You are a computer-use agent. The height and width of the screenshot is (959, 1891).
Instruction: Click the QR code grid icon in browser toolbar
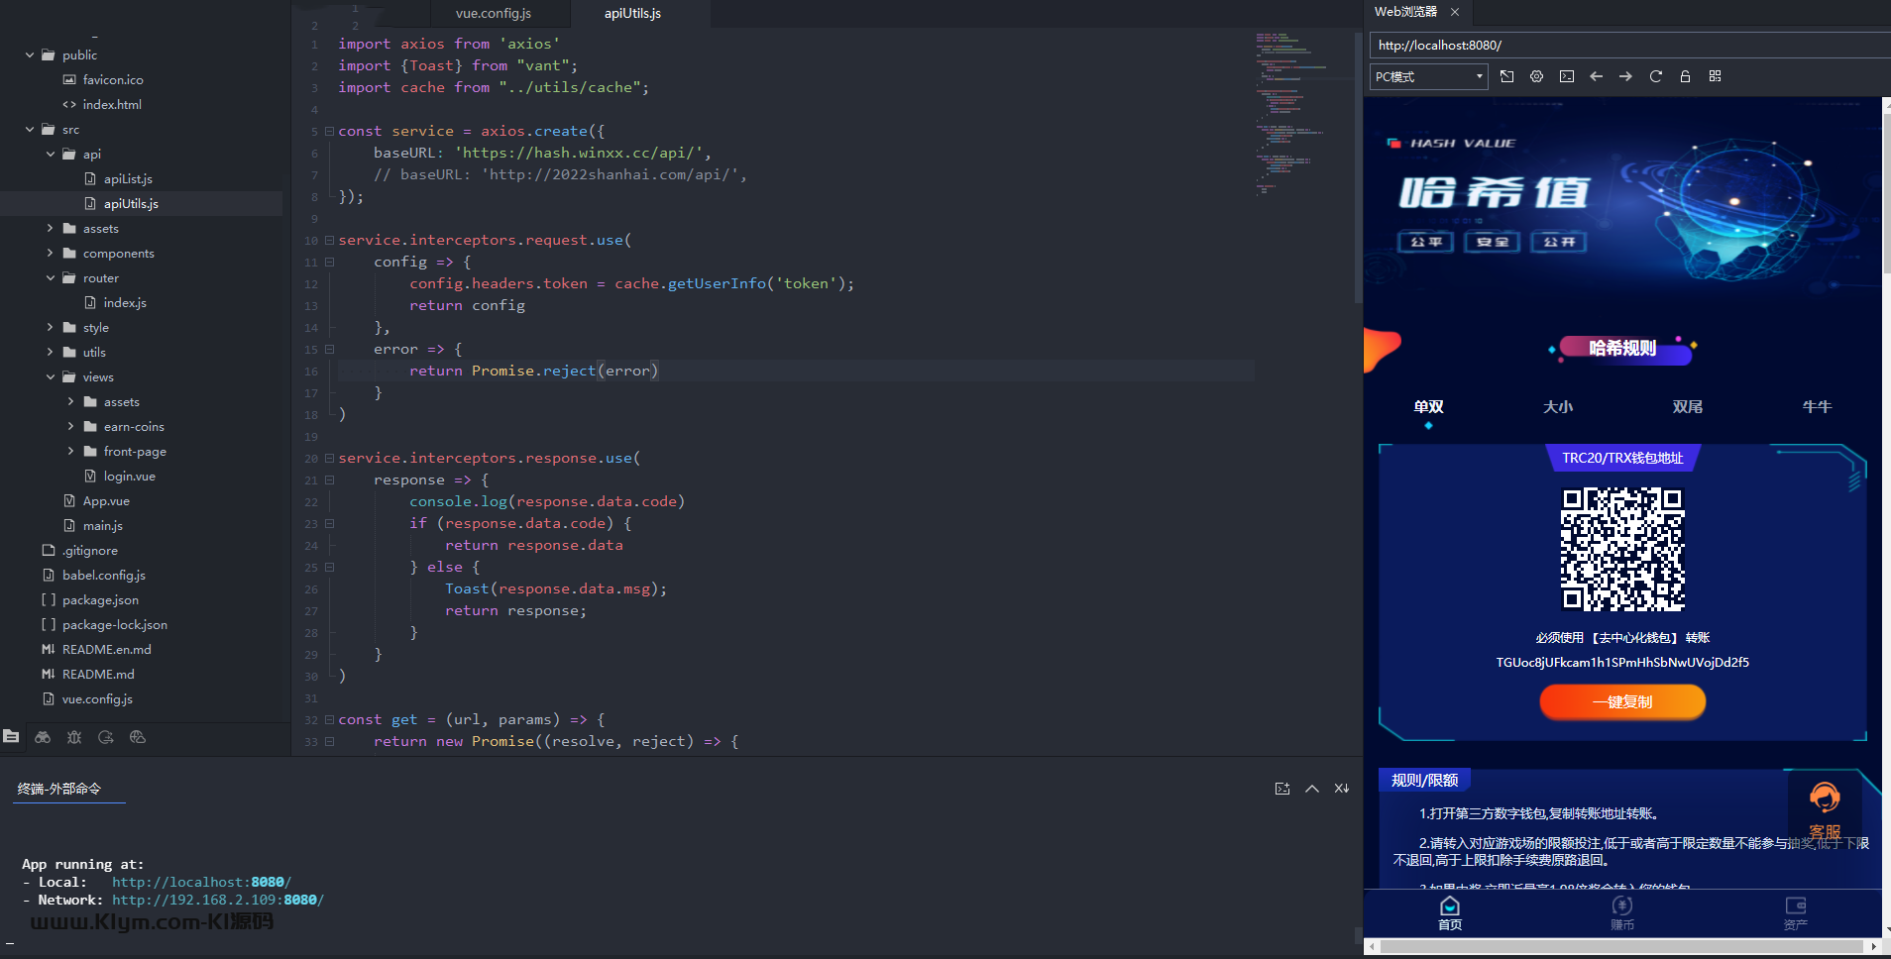1715,76
